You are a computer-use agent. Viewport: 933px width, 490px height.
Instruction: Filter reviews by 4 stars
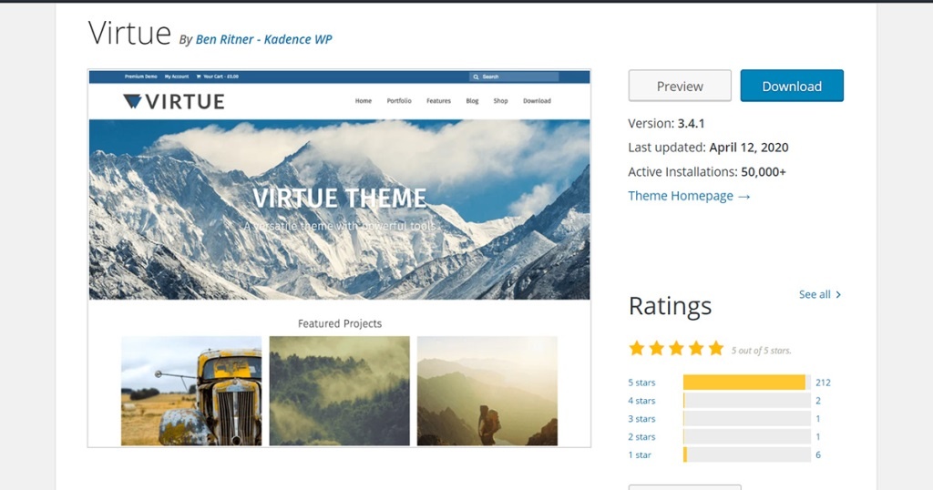click(641, 401)
